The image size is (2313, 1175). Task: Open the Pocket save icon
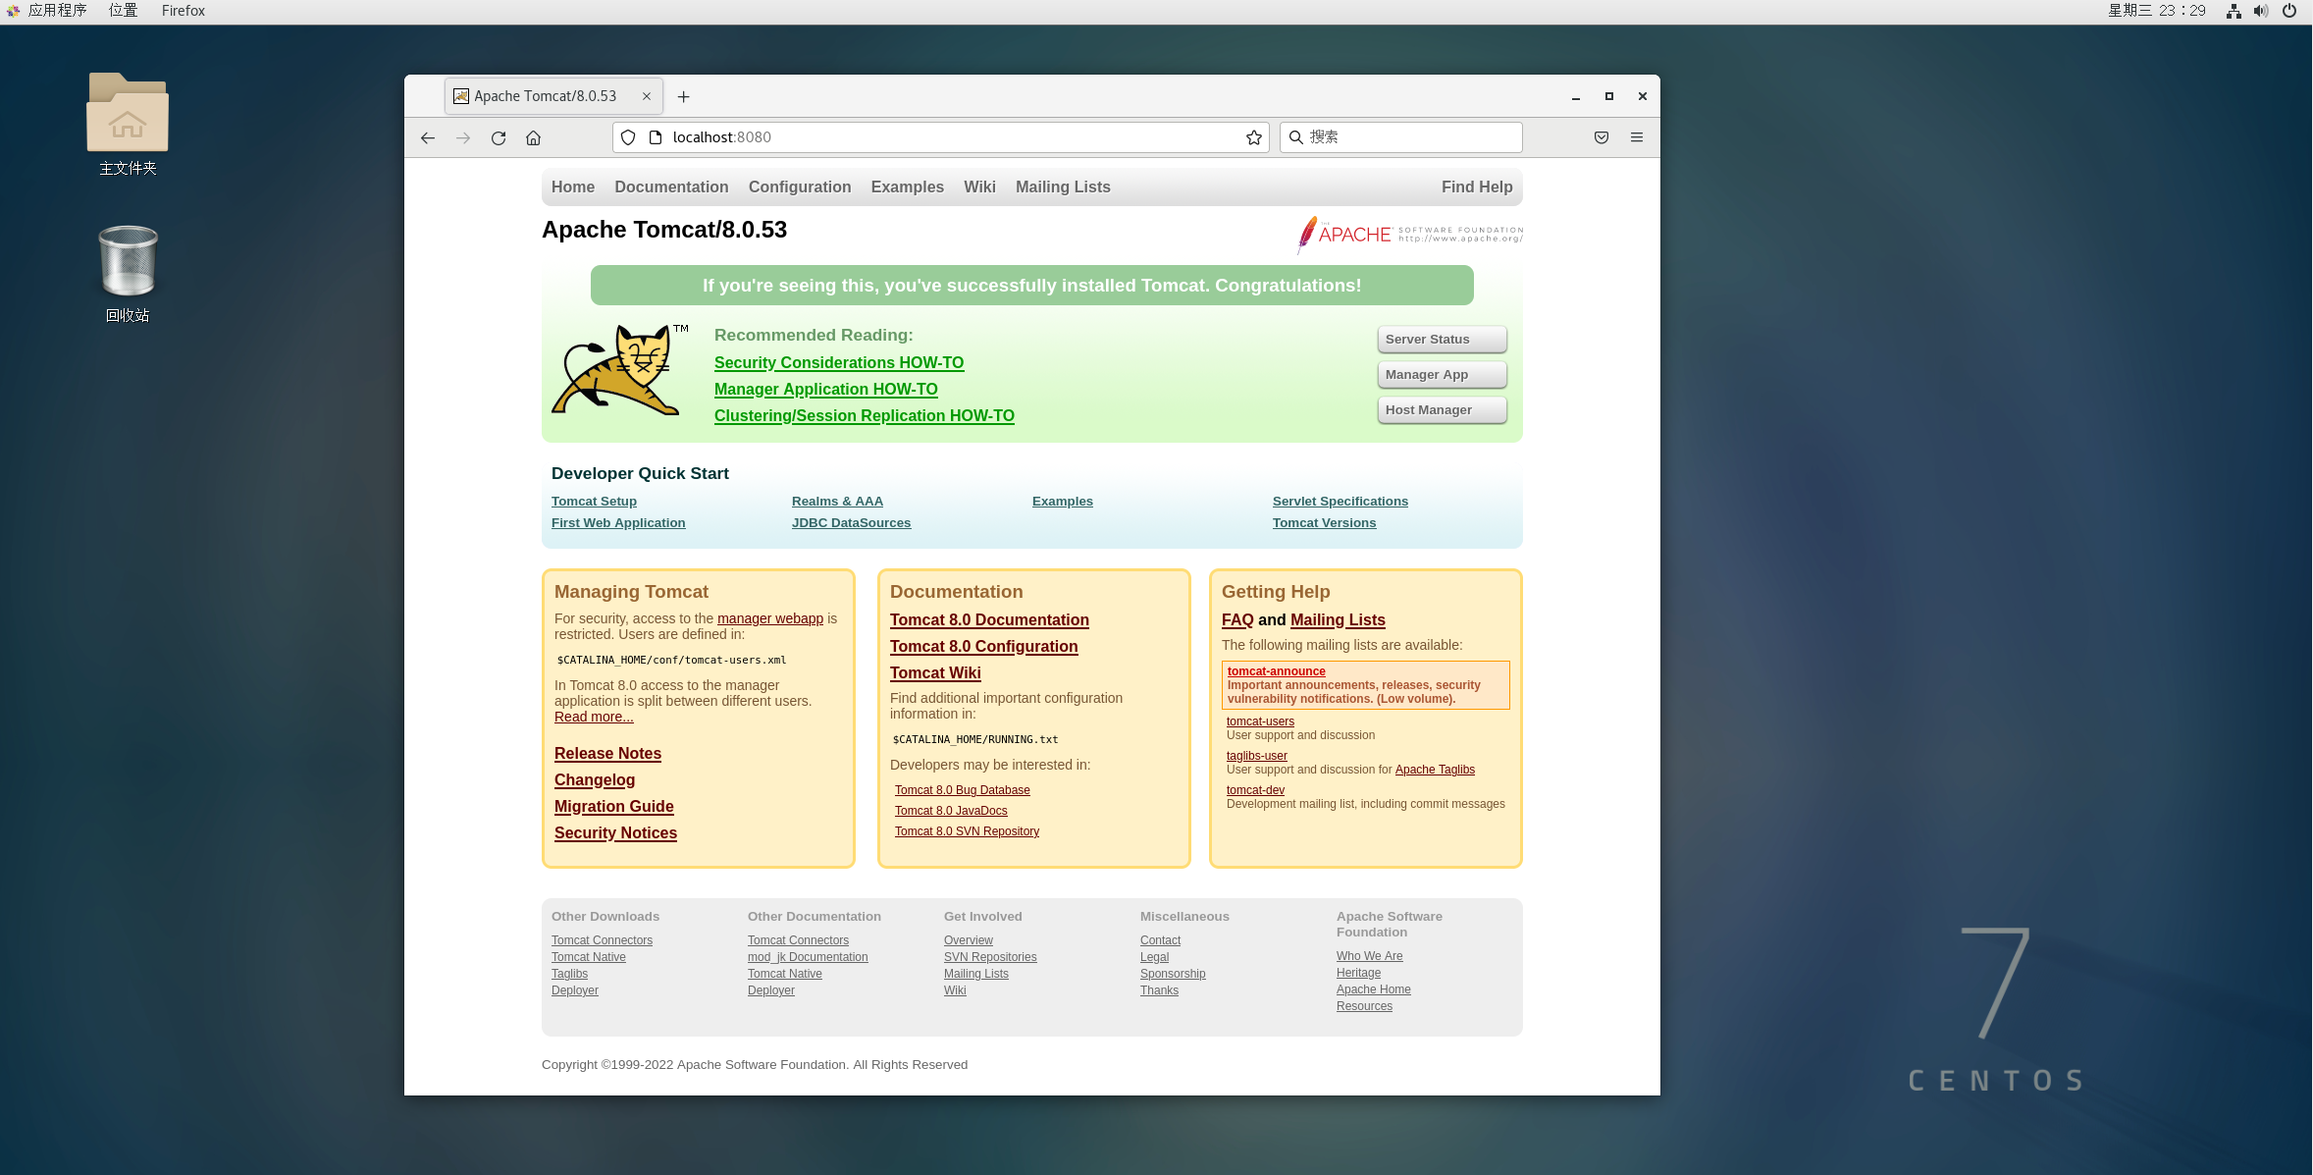point(1602,137)
